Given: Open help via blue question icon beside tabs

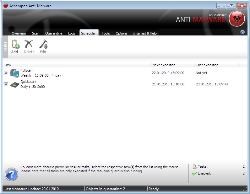Looking at the screenshot, I should click(242, 32).
